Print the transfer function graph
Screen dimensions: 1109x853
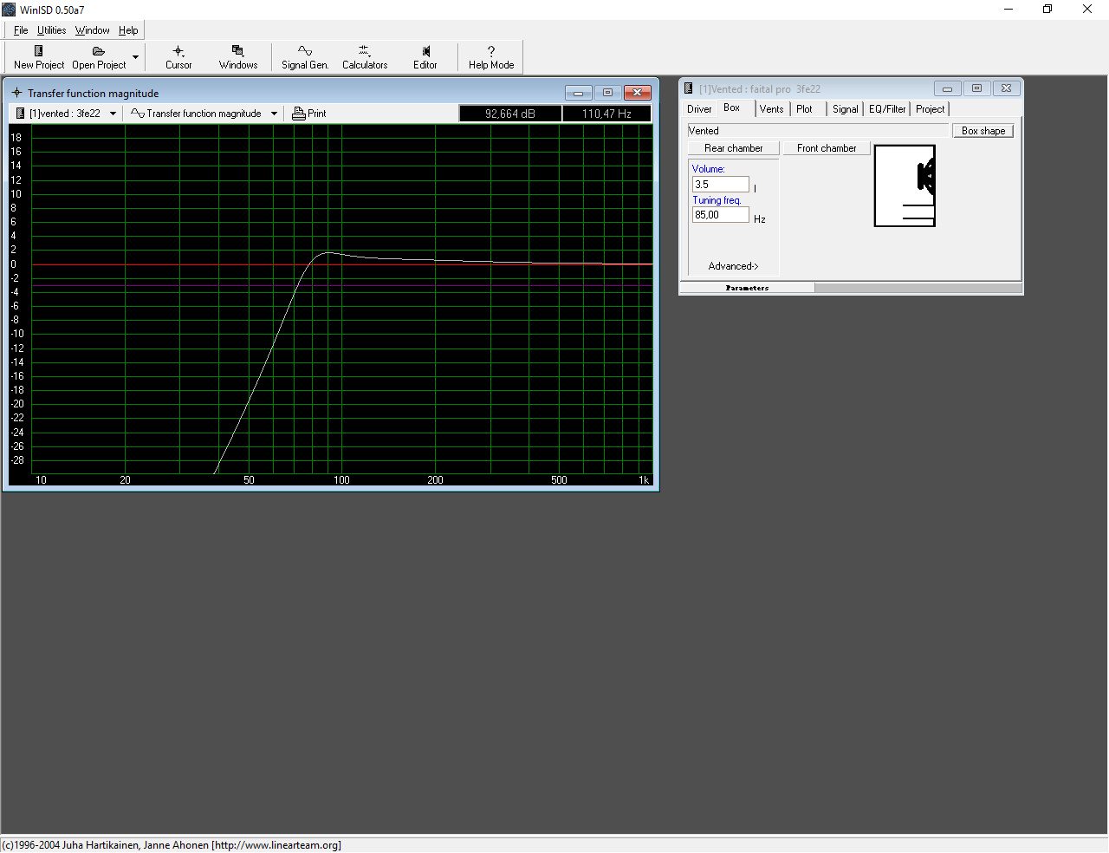click(309, 114)
